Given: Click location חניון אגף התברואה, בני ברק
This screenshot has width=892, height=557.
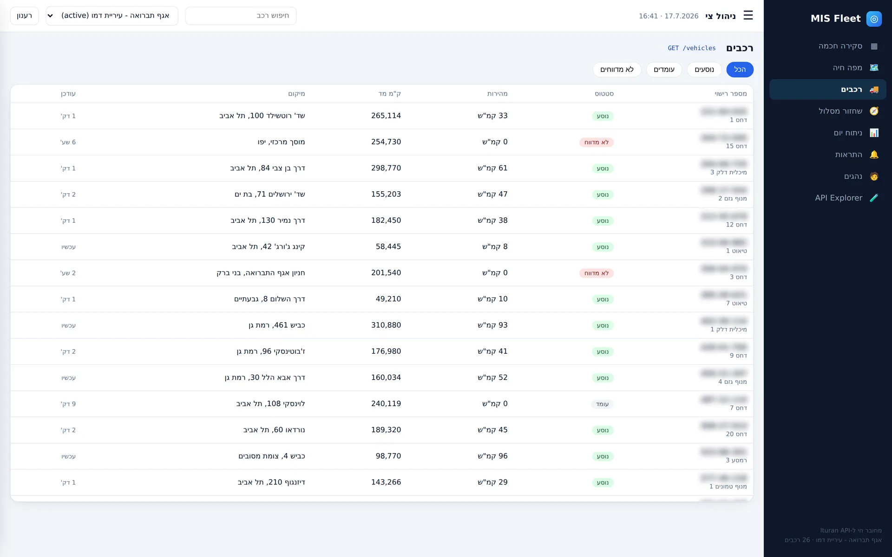Looking at the screenshot, I should [x=261, y=273].
